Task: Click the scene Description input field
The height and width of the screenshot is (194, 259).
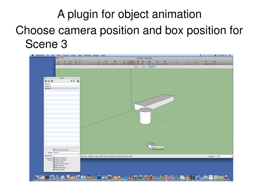Action: 66,155
